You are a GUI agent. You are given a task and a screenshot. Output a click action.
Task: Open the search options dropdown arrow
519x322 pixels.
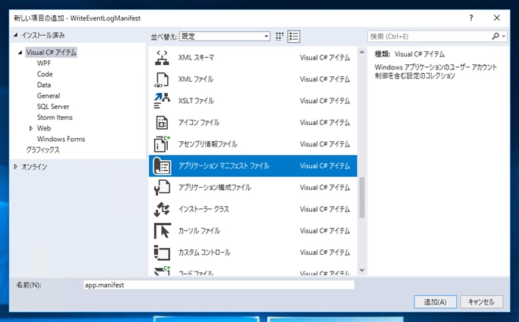(x=504, y=37)
